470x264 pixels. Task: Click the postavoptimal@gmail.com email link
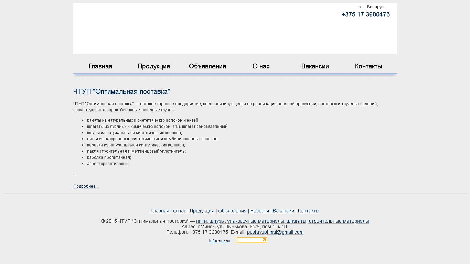click(275, 232)
